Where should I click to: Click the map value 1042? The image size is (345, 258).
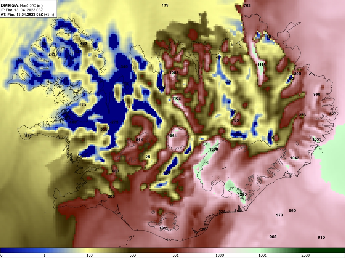coord(295,158)
